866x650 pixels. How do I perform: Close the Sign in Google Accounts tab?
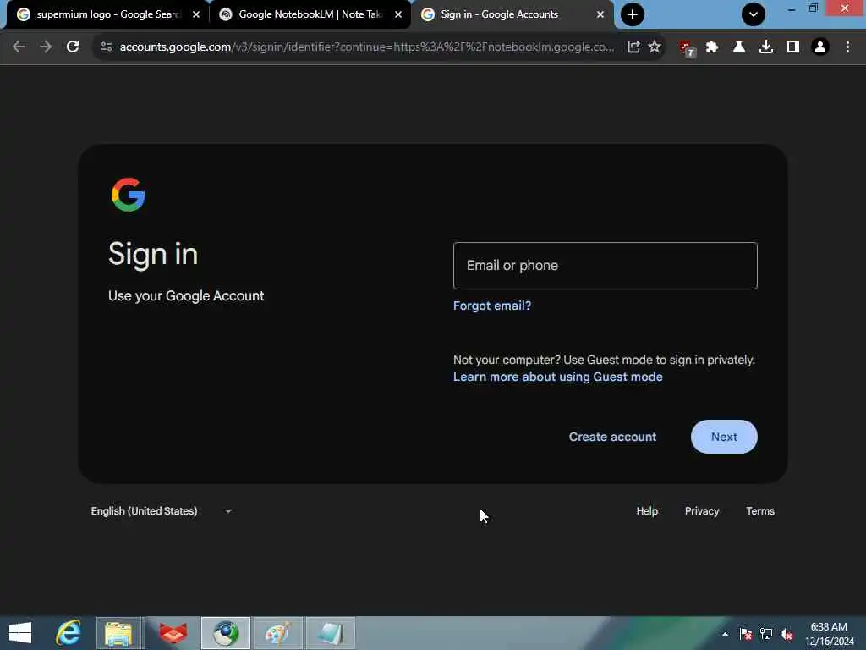(x=600, y=14)
